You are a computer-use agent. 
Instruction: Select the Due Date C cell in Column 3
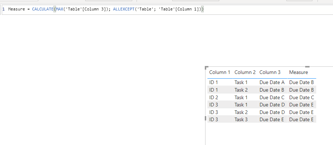[x=272, y=97]
